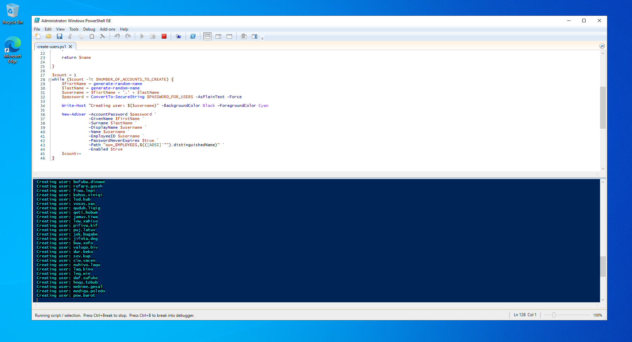
Task: Place cursor on 'return $name' line
Action: [76, 57]
